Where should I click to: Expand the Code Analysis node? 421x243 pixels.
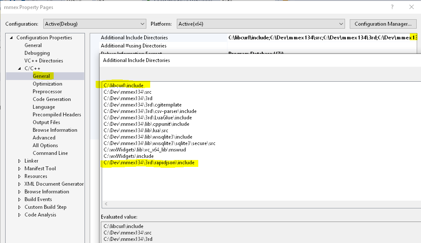point(19,215)
